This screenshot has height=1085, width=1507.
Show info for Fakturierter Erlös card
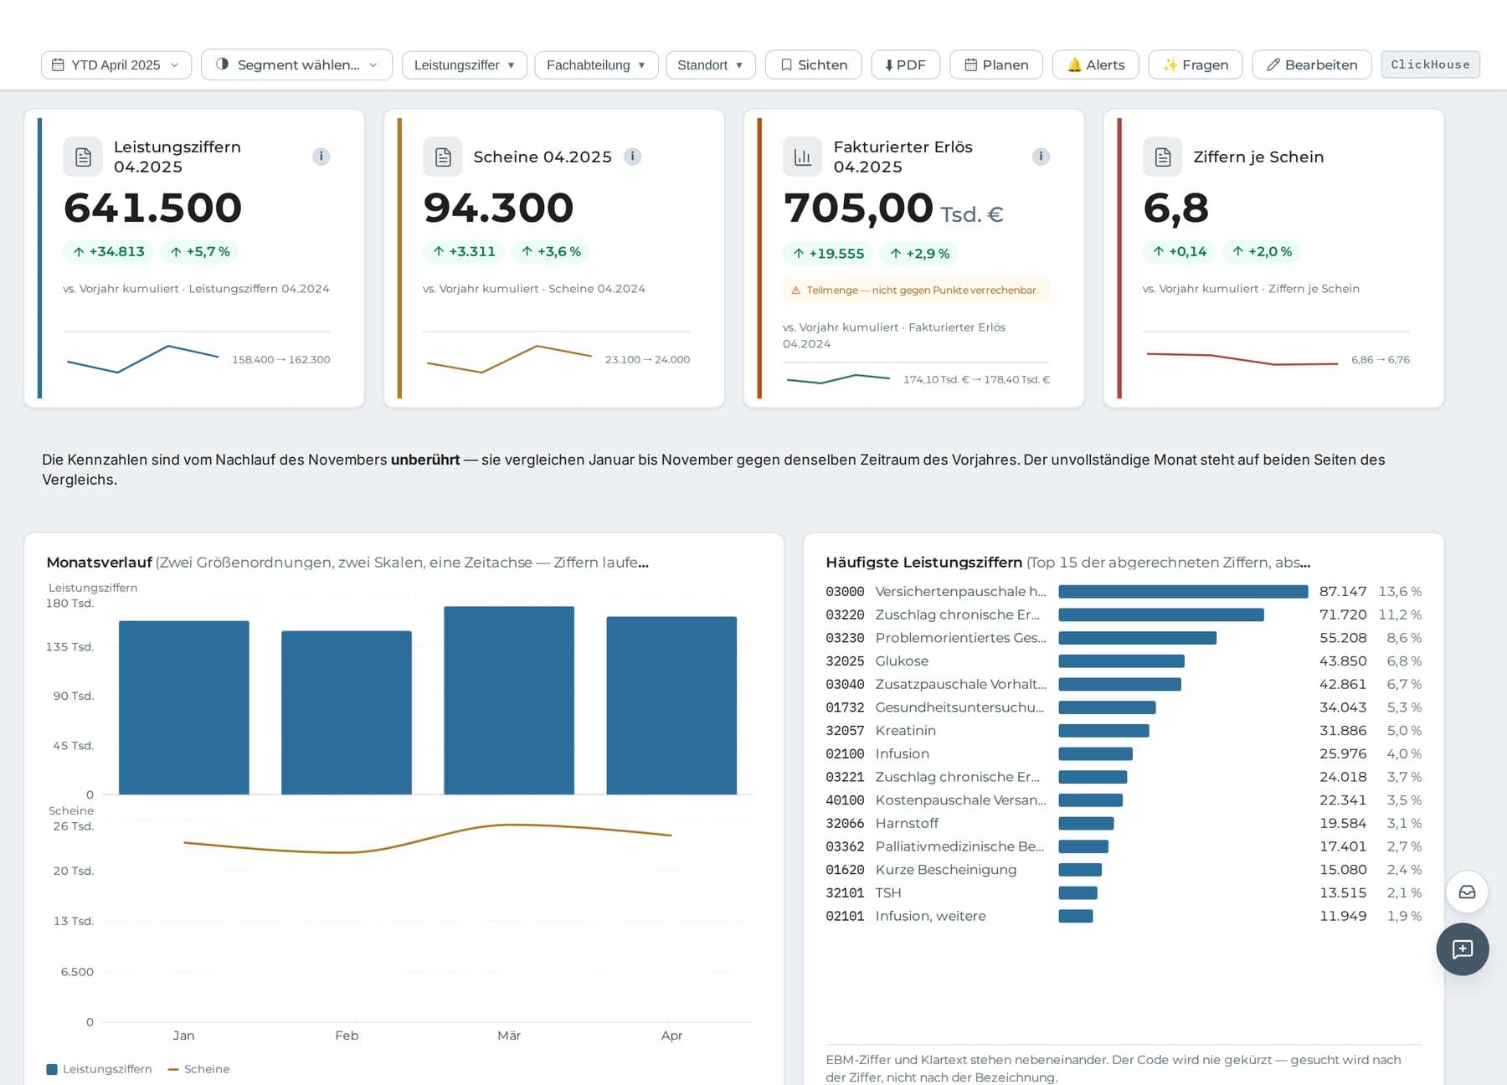coord(1041,157)
